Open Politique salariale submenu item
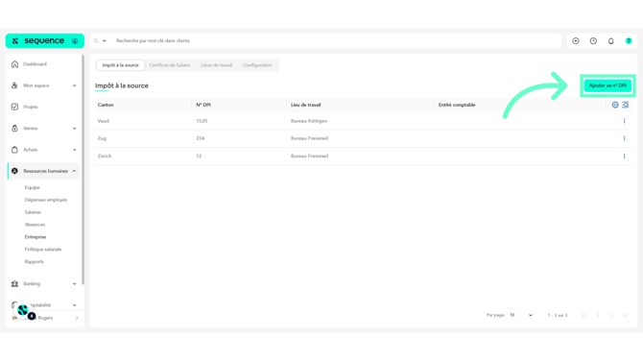The width and height of the screenshot is (643, 361). [42, 249]
